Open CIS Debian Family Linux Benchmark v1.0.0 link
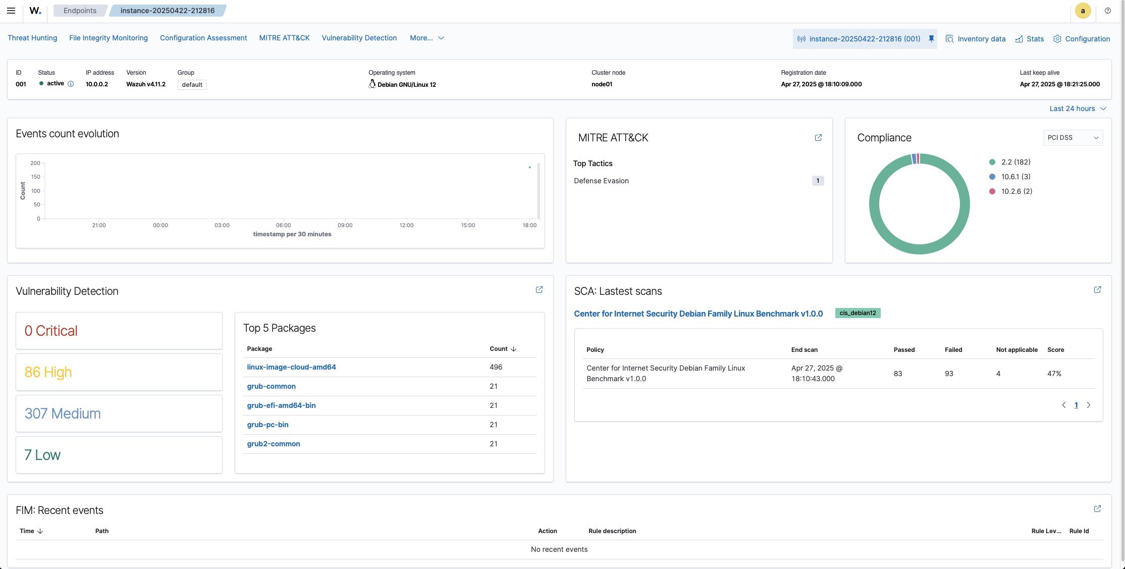Viewport: 1125px width, 569px height. 698,314
